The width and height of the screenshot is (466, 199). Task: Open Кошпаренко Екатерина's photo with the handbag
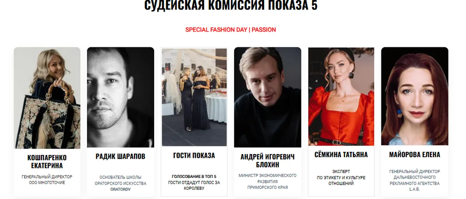[47, 98]
